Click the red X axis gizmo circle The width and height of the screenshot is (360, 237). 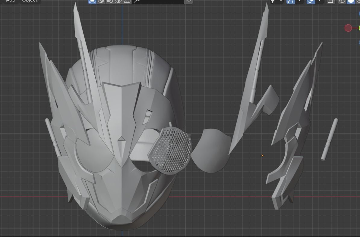click(348, 28)
